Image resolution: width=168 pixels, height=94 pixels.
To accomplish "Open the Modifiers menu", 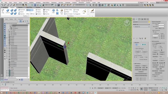I will pos(31,3).
